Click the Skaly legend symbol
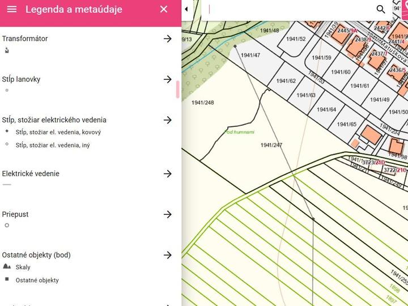Viewport: 408px width, 306px height. [x=7, y=266]
